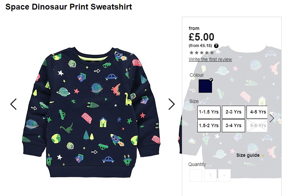Select size 4-5 Yrs
This screenshot has height=196, width=283.
(x=257, y=112)
